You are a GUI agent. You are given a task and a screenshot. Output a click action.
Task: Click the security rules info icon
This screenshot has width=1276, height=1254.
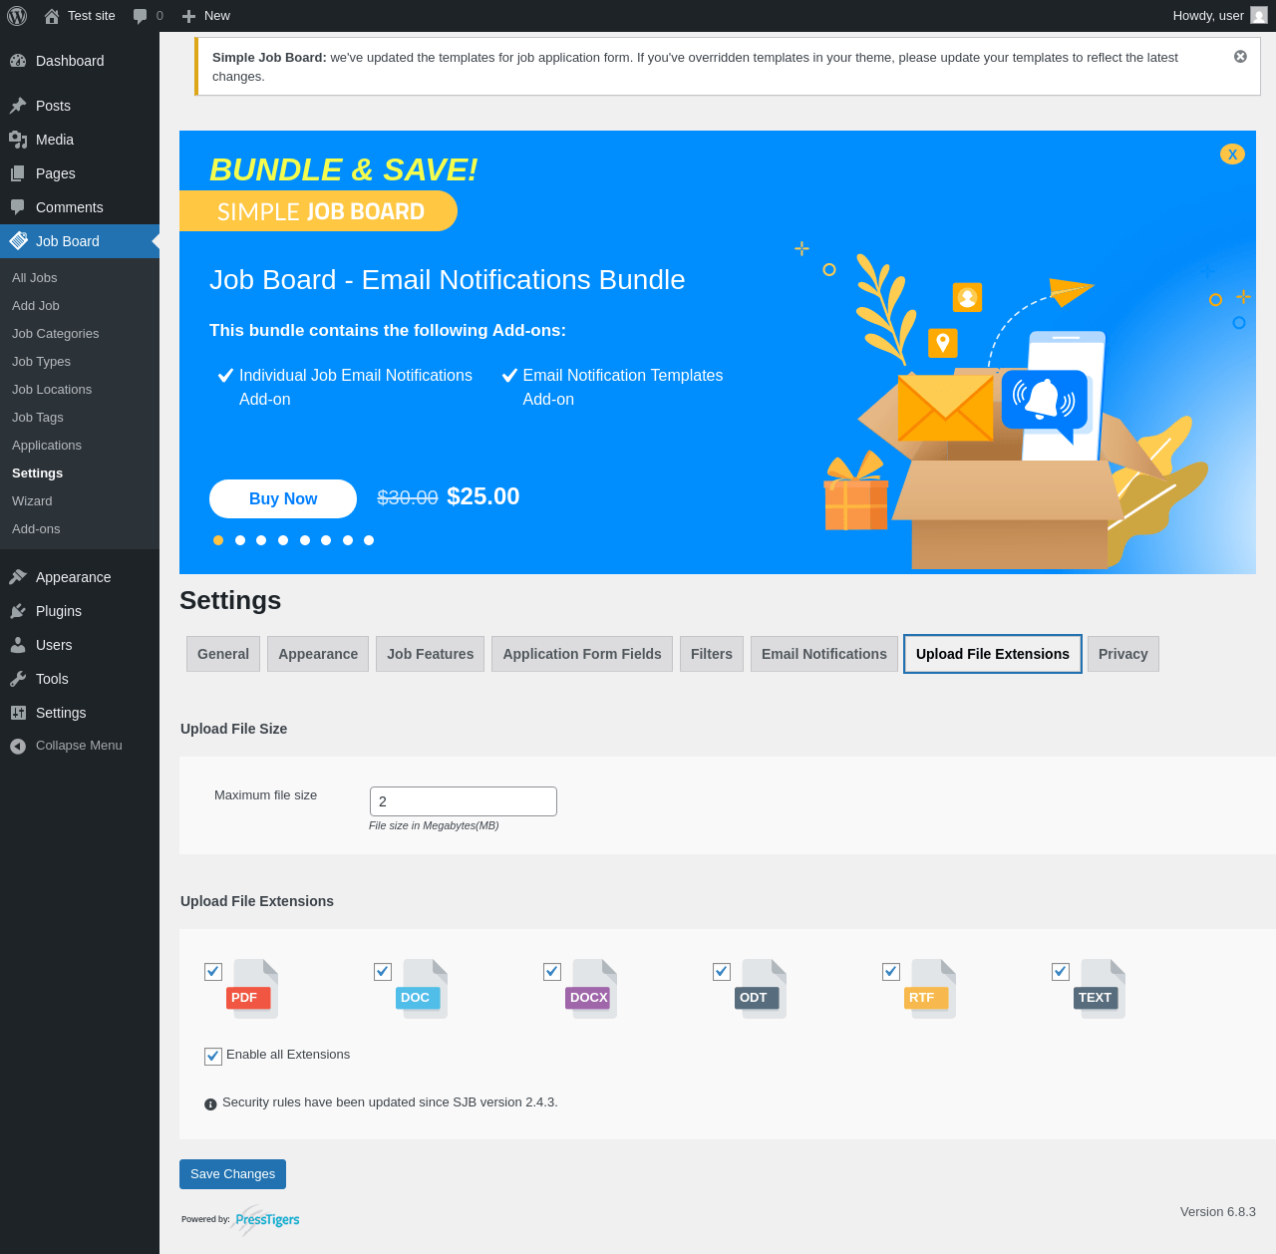pyautogui.click(x=210, y=1104)
